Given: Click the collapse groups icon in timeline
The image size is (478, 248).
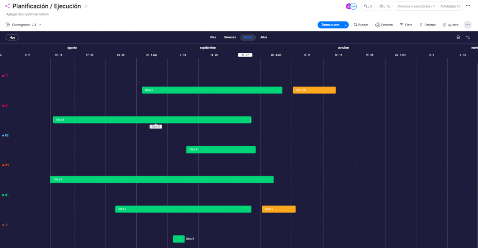Looking at the screenshot, I should [x=468, y=37].
